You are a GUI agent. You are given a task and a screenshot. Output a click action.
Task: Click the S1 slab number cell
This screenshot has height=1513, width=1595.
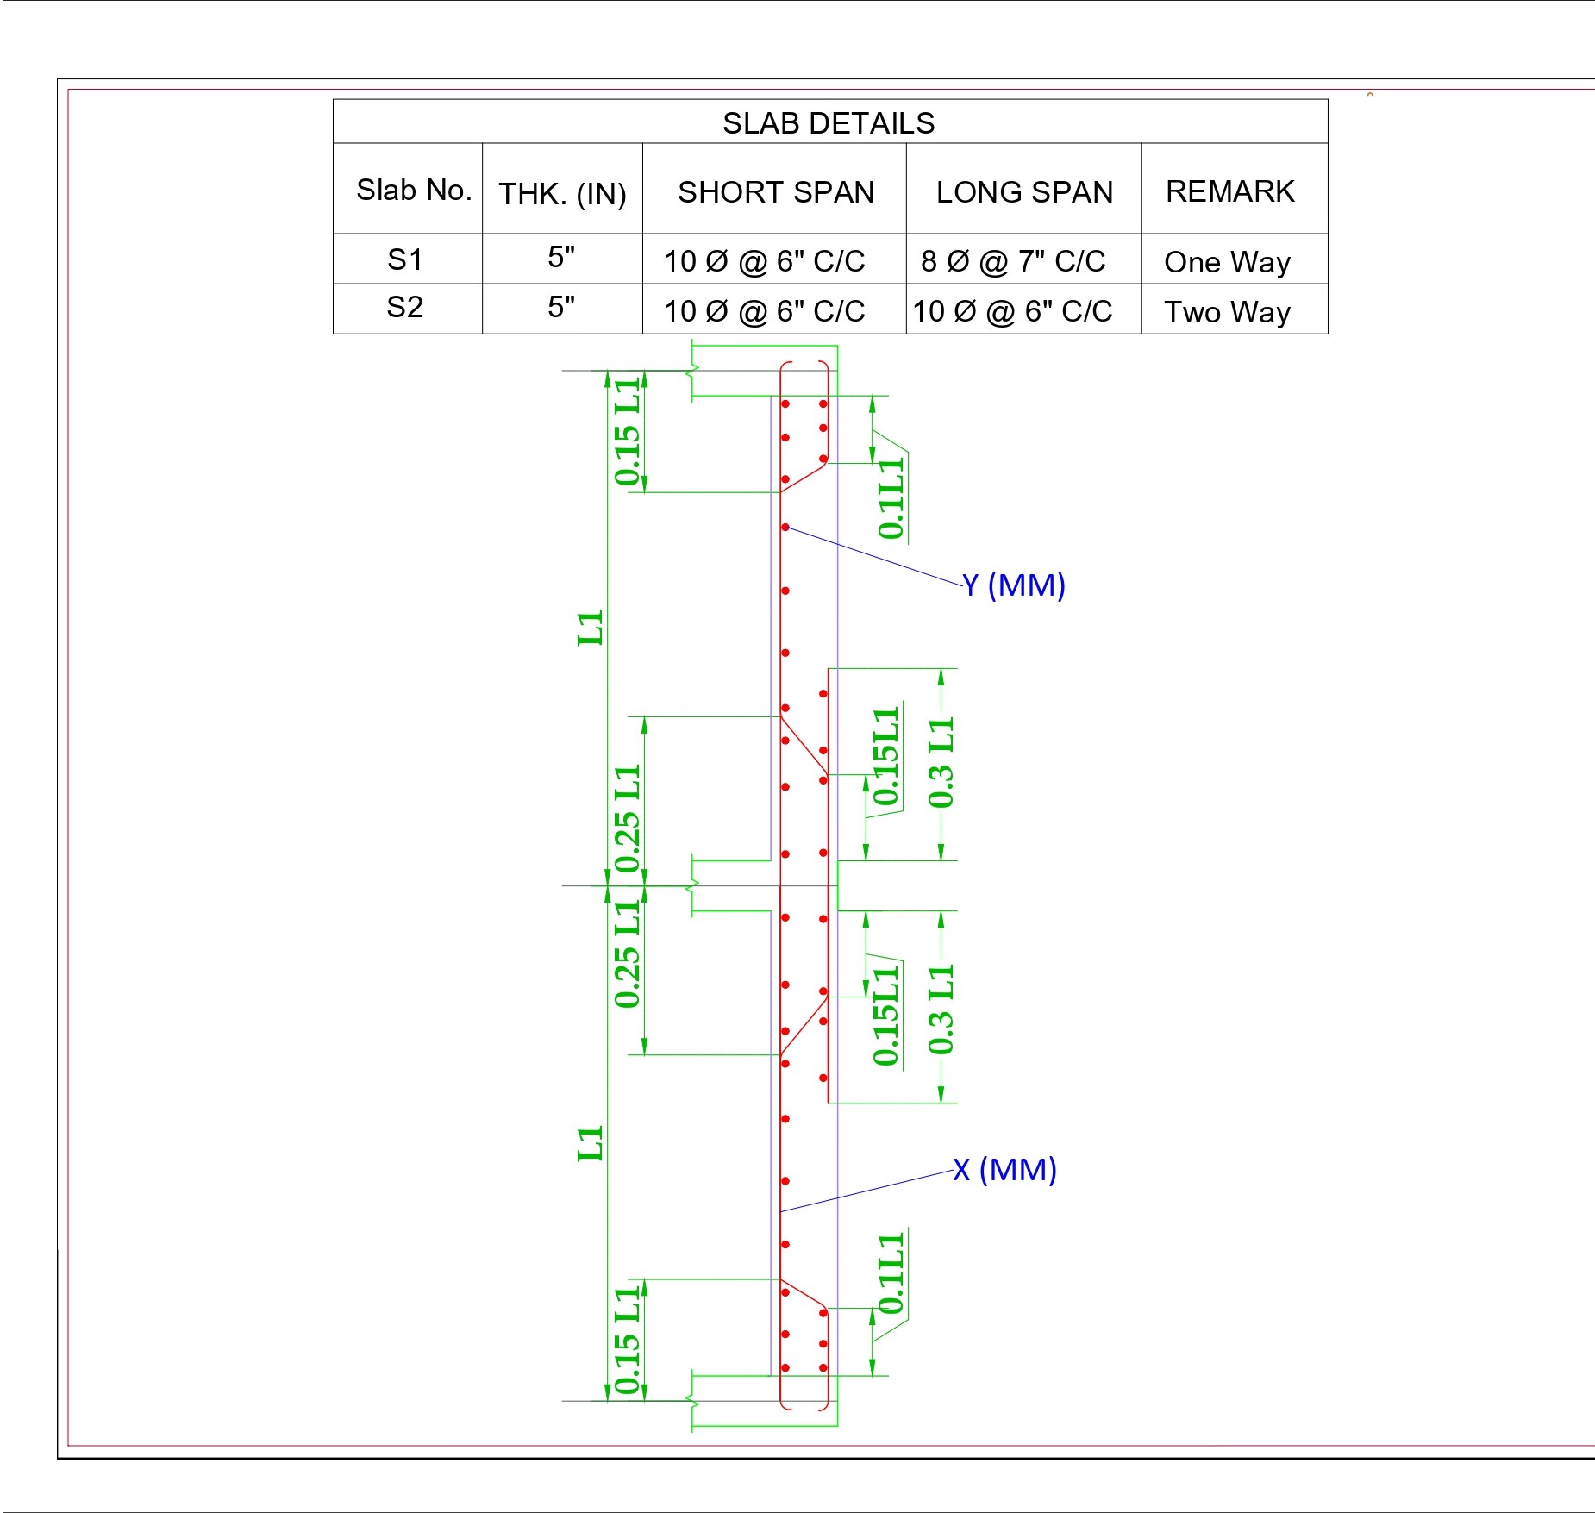coord(405,259)
